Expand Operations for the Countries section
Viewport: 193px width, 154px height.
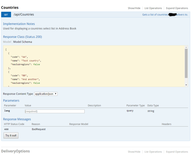[x=177, y=8]
